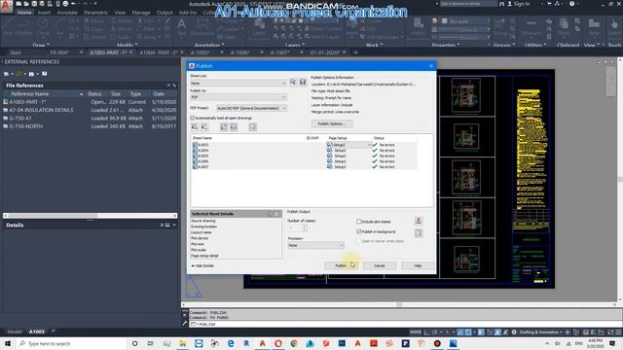Click the Preview sheet icon

click(x=253, y=127)
